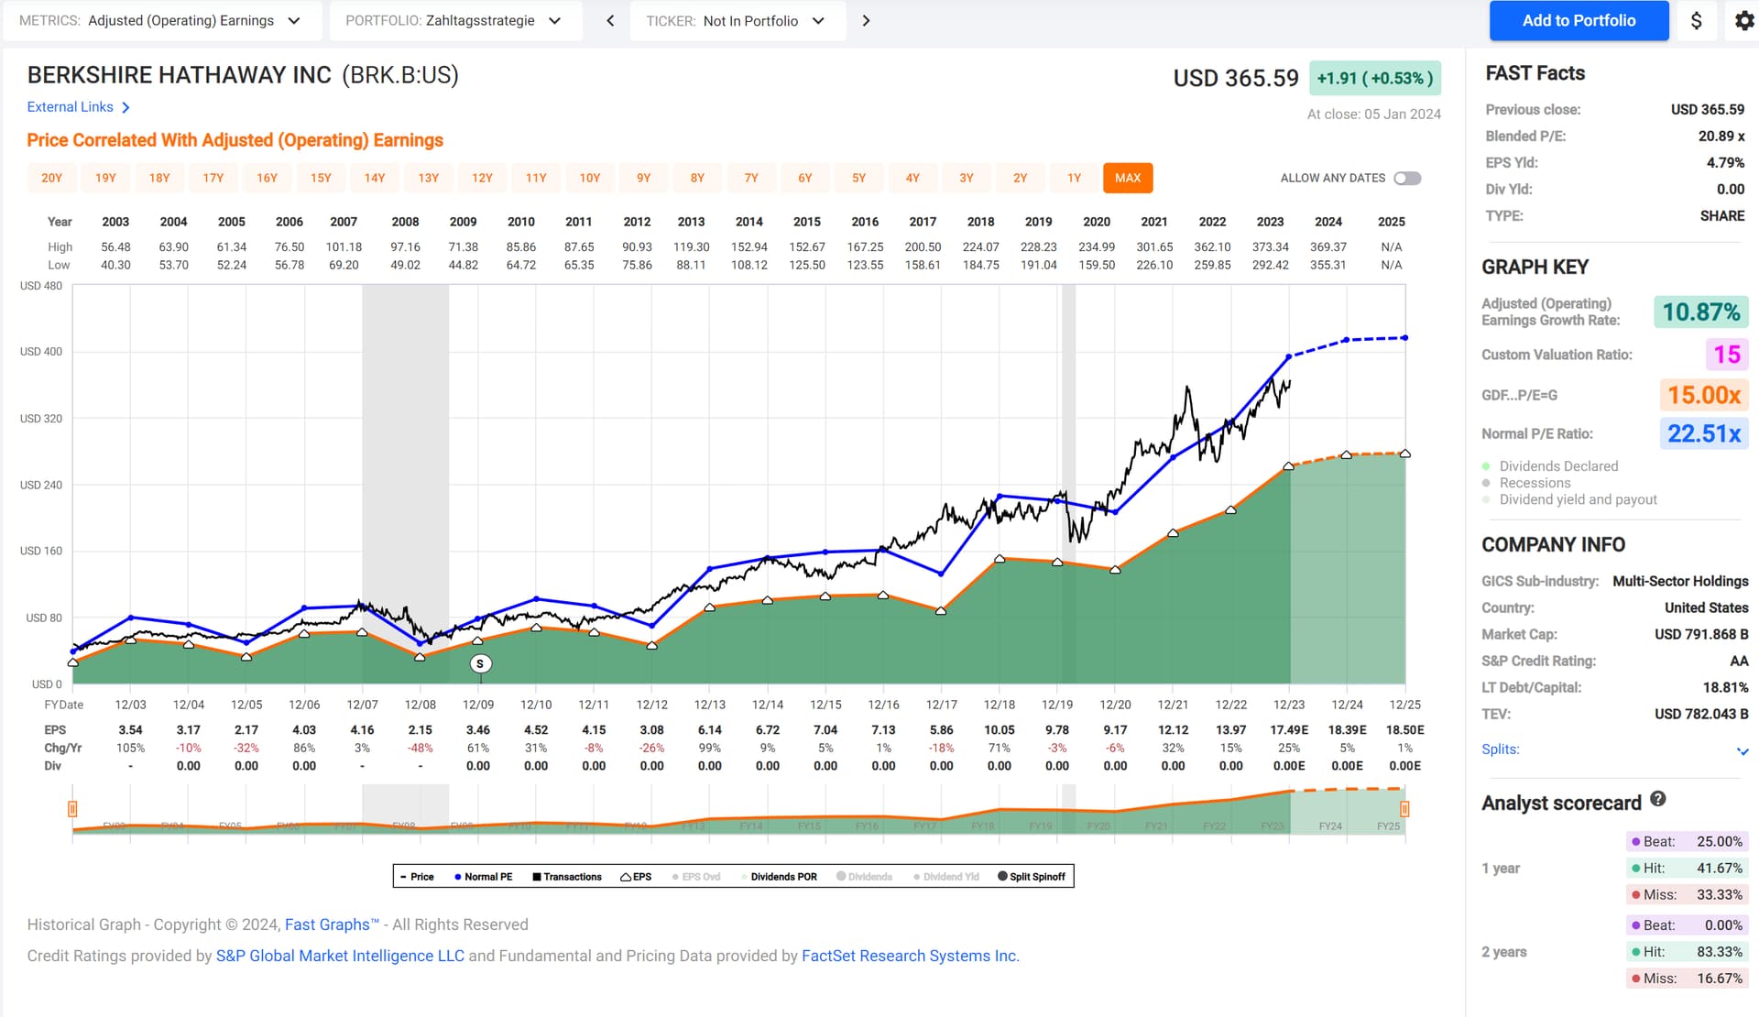Open FactSet Research Systems Inc. link
The height and width of the screenshot is (1017, 1759).
pyautogui.click(x=911, y=956)
